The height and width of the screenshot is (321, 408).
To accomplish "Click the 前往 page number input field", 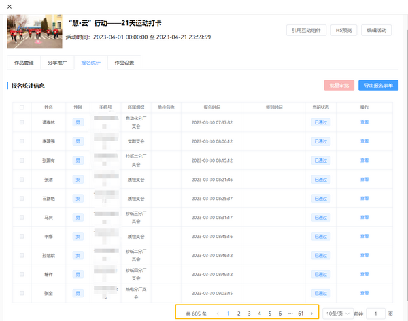I will (x=375, y=314).
